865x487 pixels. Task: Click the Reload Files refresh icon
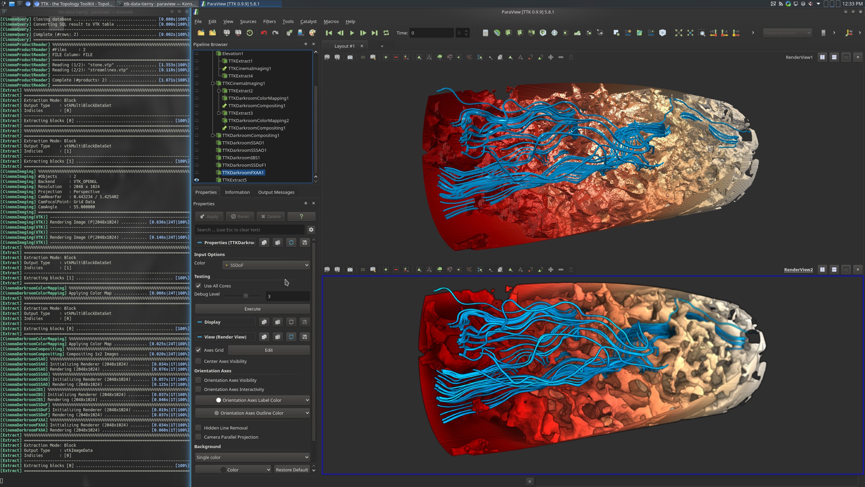[x=250, y=33]
